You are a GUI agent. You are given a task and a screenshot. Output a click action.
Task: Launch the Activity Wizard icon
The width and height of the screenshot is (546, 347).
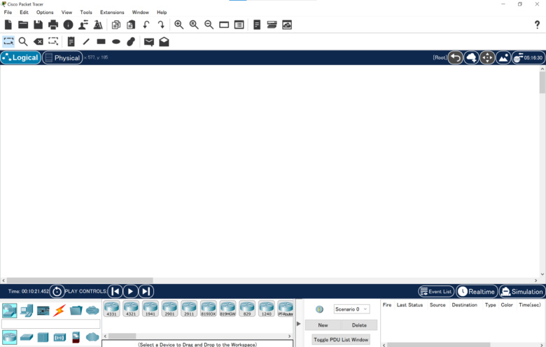pos(98,24)
